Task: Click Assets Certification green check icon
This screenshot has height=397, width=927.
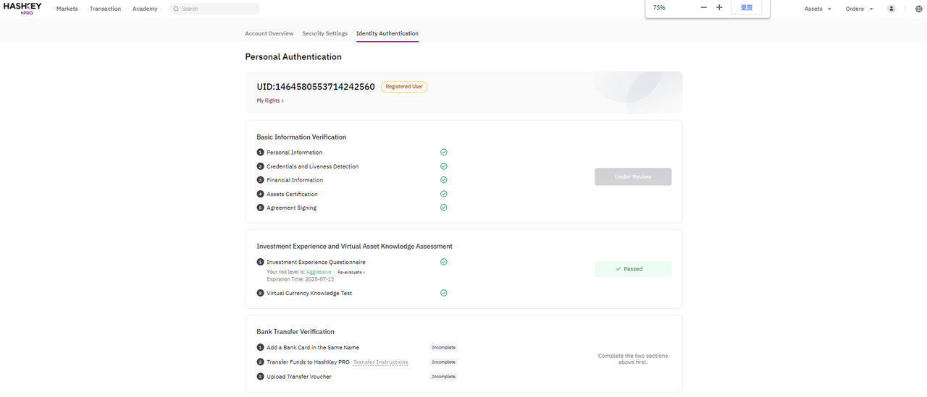Action: point(444,194)
